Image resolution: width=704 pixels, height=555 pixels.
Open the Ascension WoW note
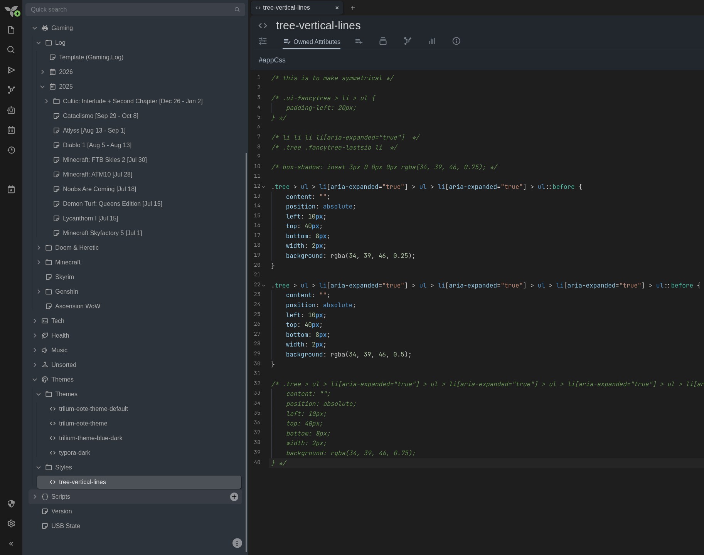point(77,306)
